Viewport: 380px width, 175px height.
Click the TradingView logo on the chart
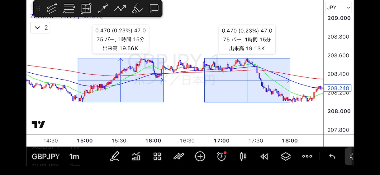pos(38,124)
